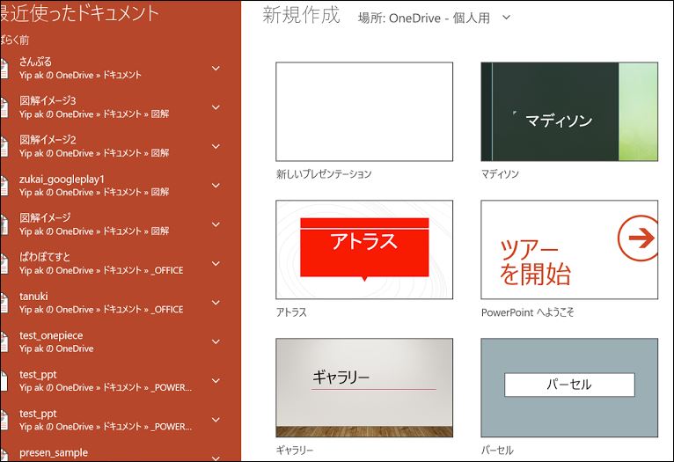Open the ツアーを開始 welcome thumbnail
The image size is (674, 462).
[x=569, y=250]
